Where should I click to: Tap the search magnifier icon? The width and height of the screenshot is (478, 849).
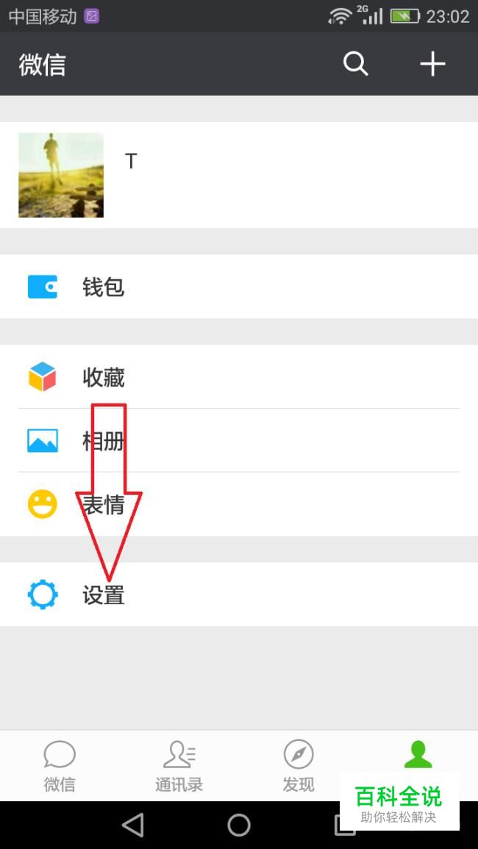tap(355, 64)
